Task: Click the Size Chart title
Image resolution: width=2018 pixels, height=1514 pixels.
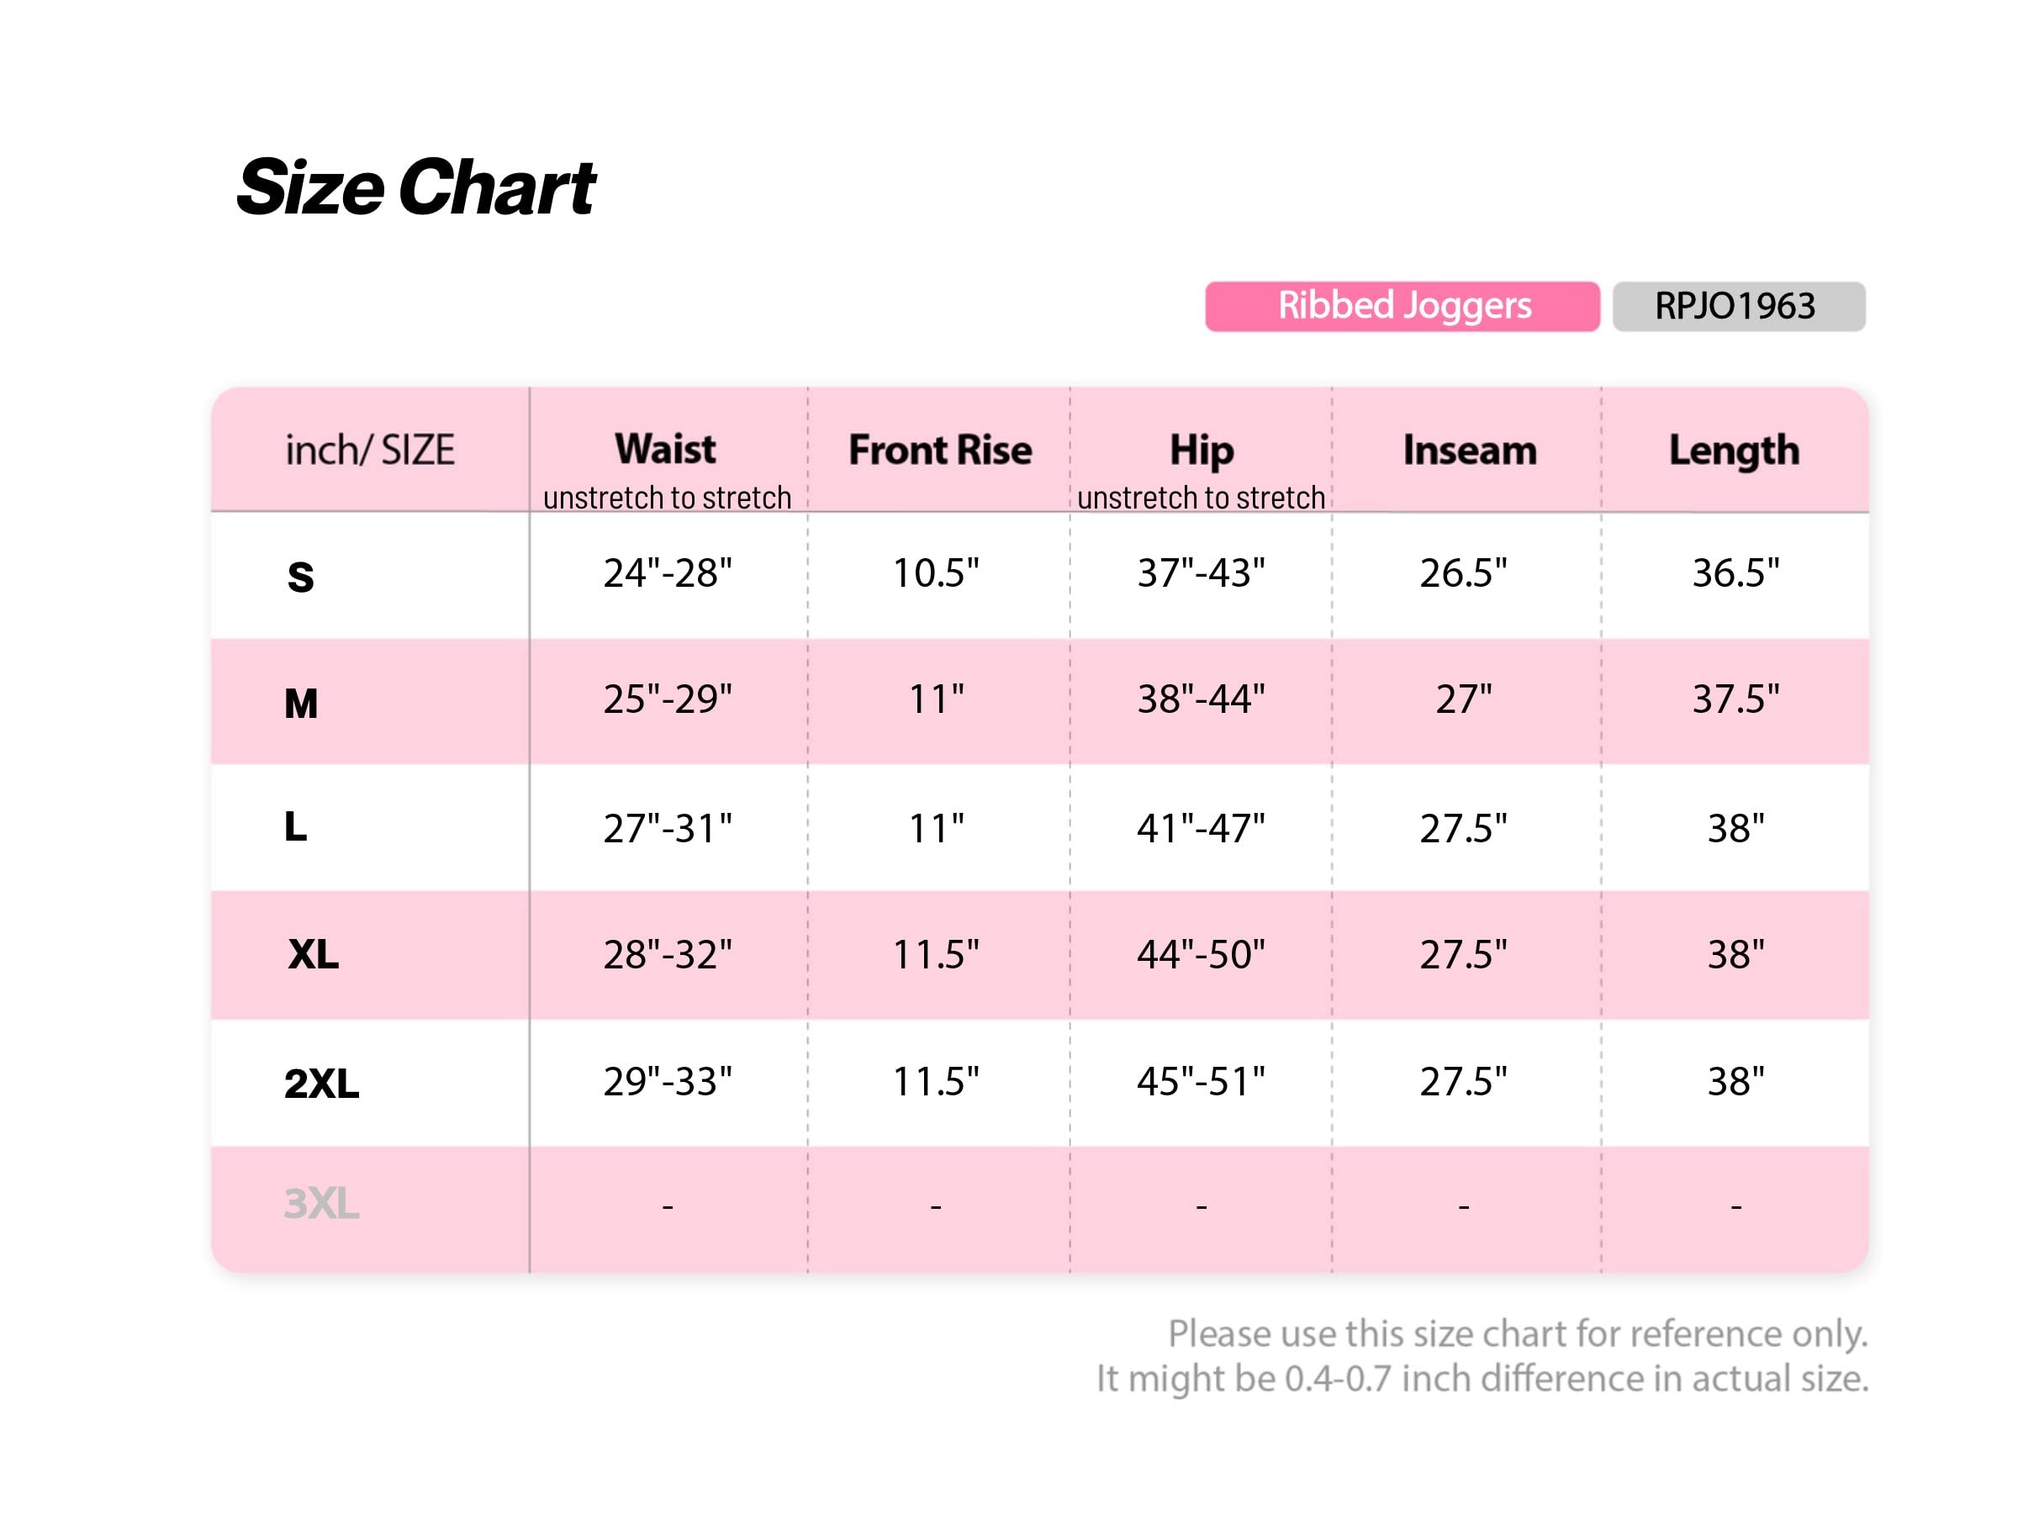Action: point(416,187)
